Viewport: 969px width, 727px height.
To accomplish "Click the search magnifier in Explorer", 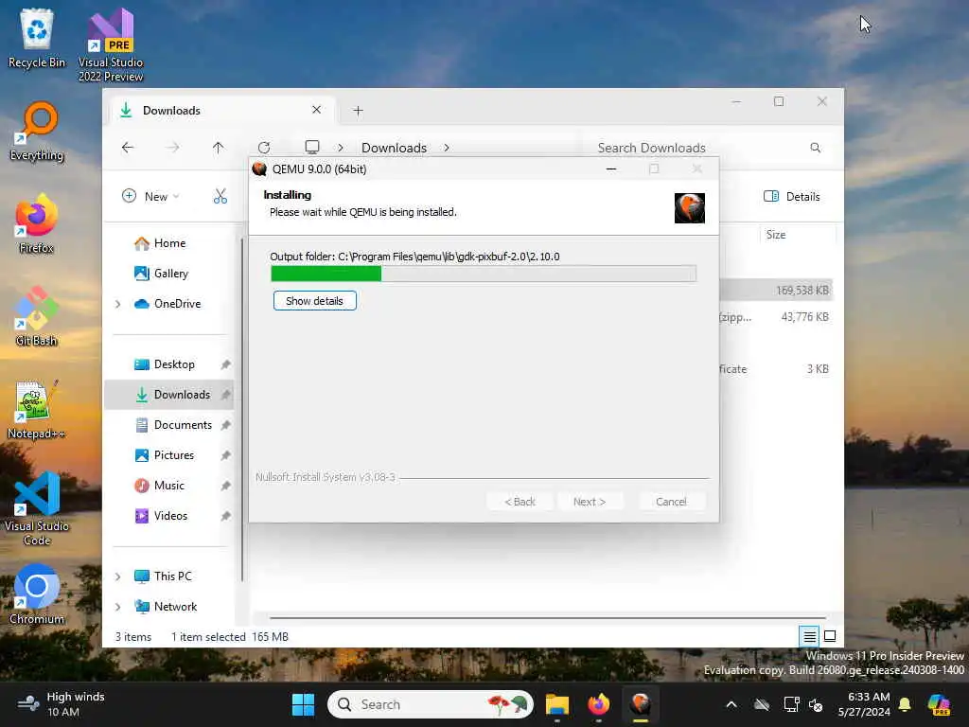I will click(815, 147).
